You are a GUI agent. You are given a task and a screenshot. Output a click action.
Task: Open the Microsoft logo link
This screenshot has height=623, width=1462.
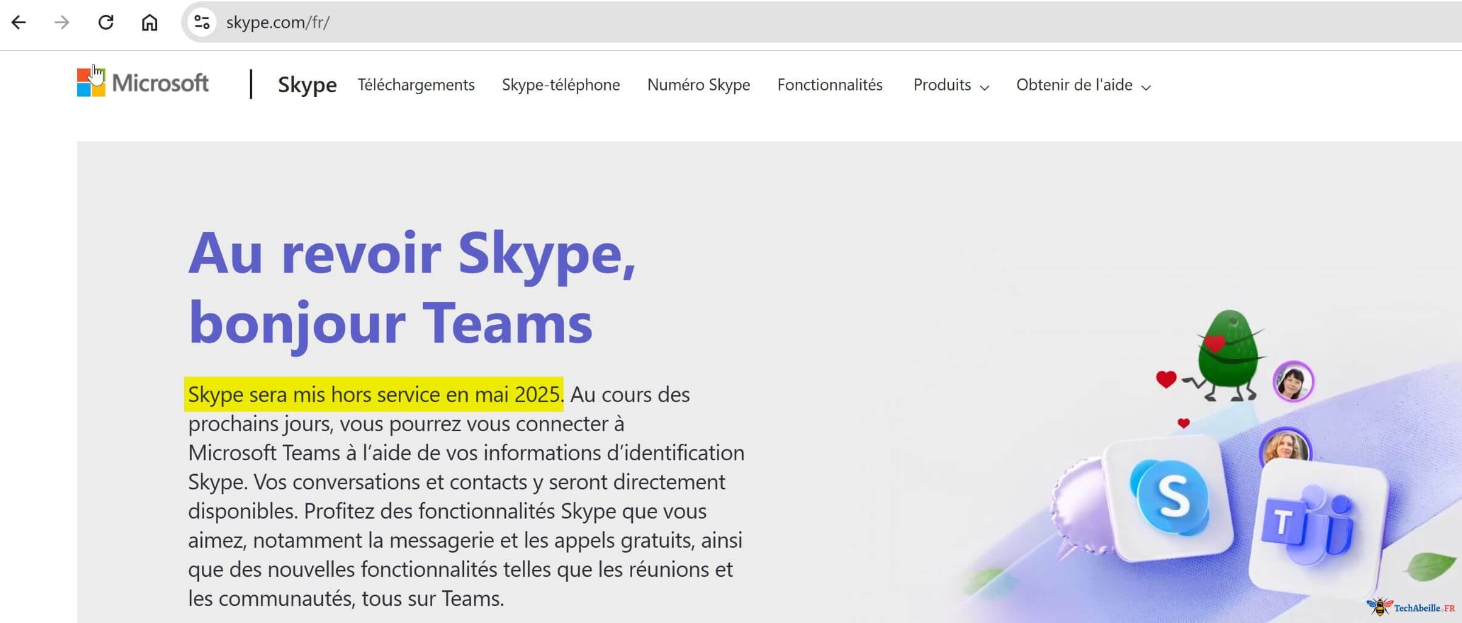coord(143,83)
